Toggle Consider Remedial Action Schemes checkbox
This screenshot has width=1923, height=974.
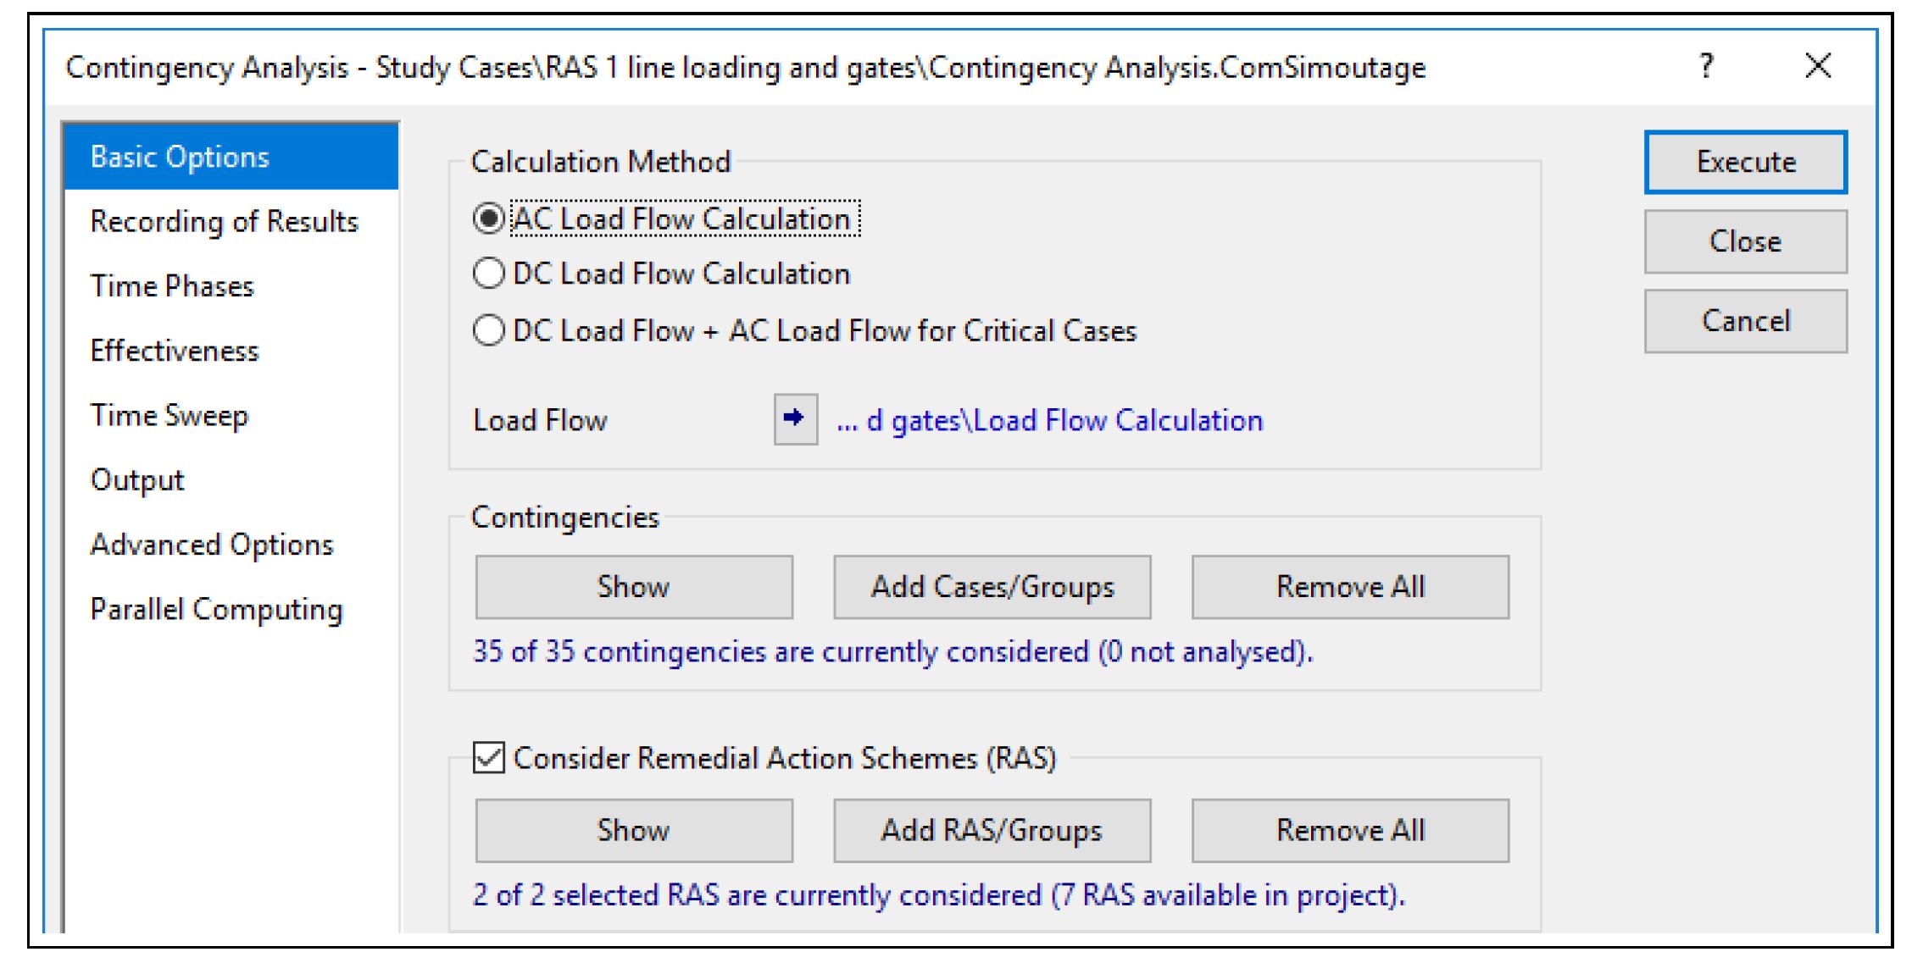(x=489, y=757)
